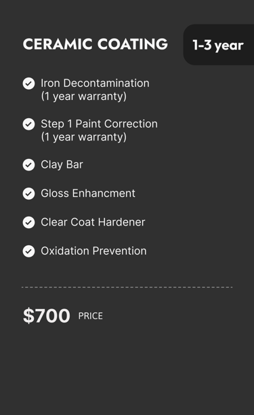Click the Oxidation Prevention text
The height and width of the screenshot is (415, 254).
click(93, 251)
